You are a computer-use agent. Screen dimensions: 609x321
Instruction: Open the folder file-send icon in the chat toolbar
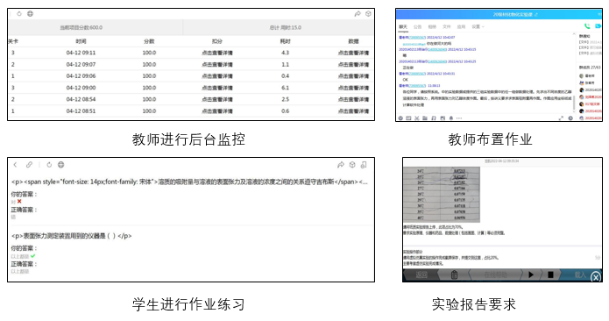click(x=425, y=118)
